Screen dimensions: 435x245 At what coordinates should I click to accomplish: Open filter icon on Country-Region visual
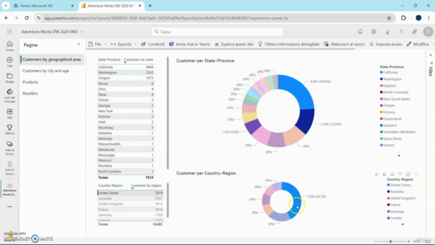(x=400, y=174)
